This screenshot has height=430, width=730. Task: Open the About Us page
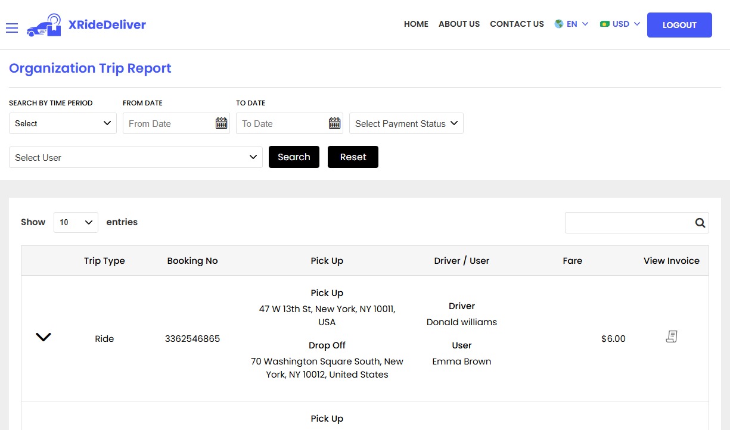(459, 24)
